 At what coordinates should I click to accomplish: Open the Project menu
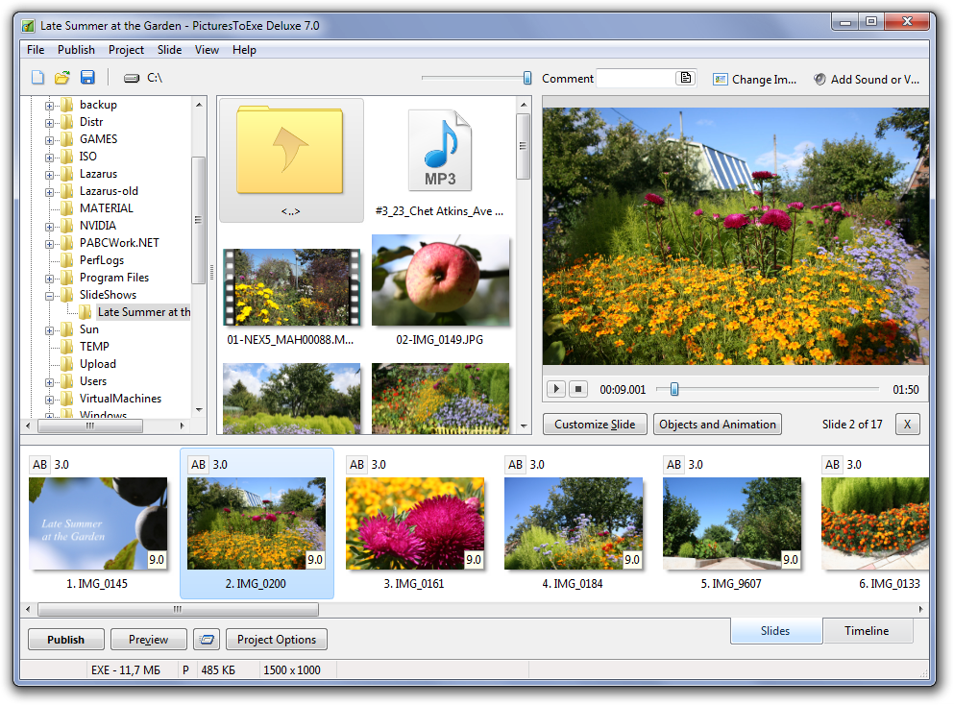126,50
